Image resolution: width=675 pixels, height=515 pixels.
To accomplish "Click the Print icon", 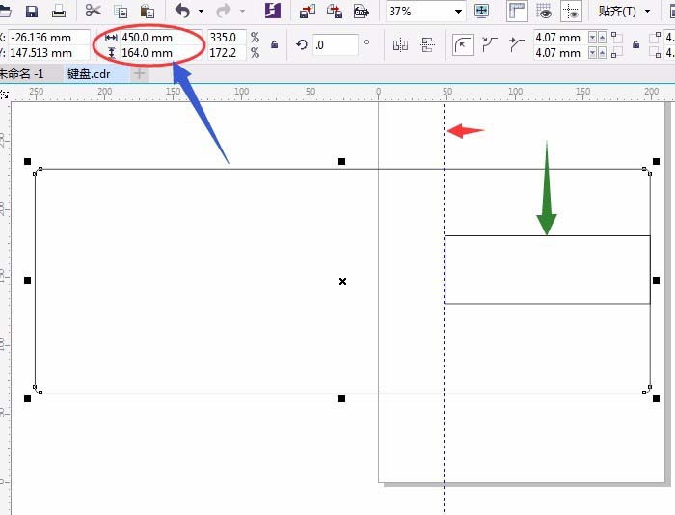I will click(59, 12).
